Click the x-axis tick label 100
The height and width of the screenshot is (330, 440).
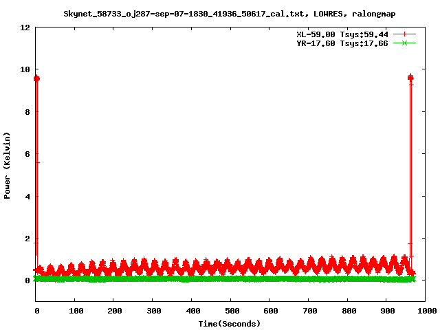point(76,311)
